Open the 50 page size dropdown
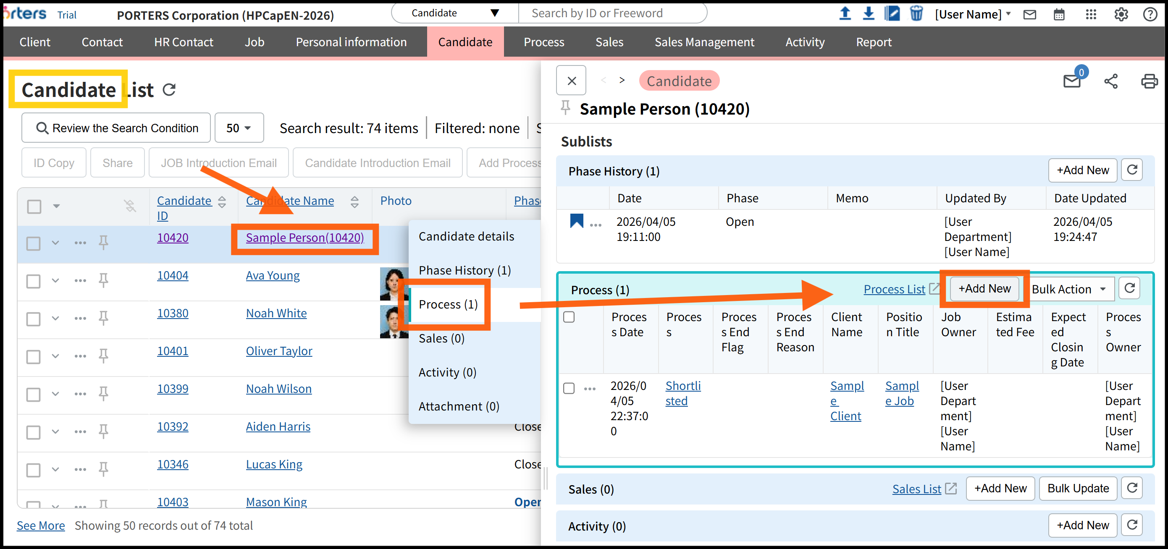The height and width of the screenshot is (549, 1168). tap(239, 128)
